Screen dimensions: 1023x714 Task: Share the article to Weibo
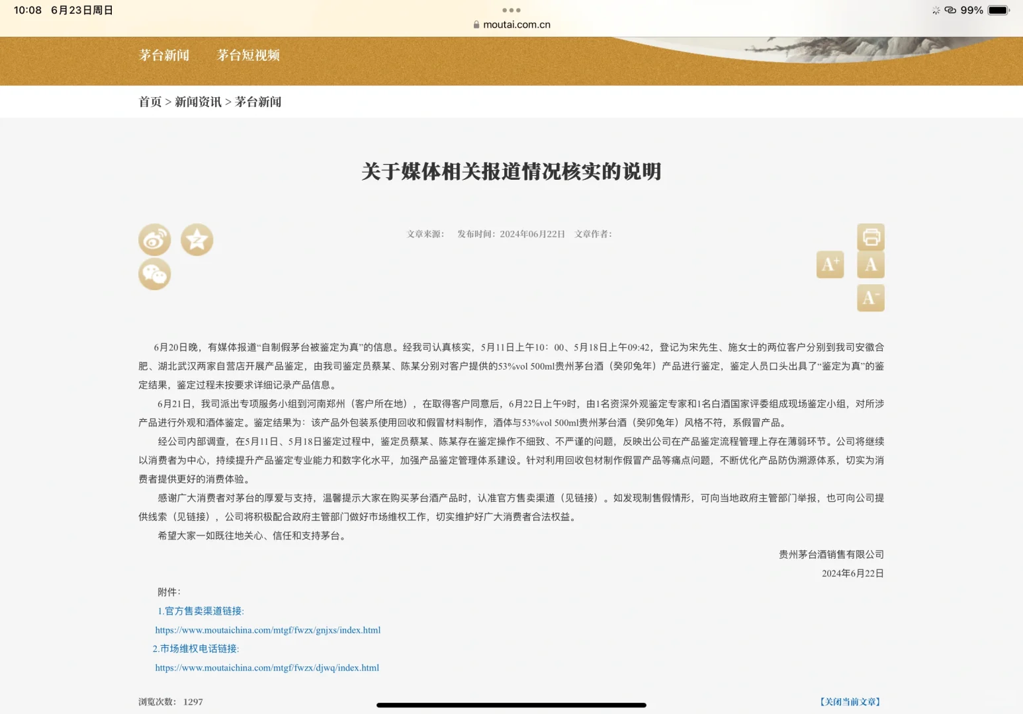coord(154,239)
